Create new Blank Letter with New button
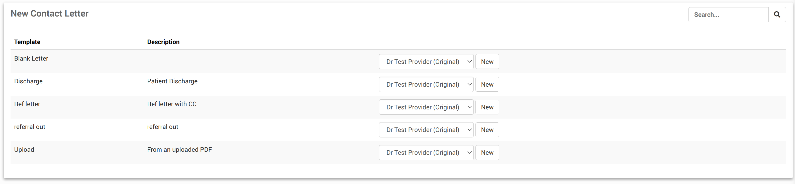Viewport: 795px width, 184px height. click(x=487, y=62)
